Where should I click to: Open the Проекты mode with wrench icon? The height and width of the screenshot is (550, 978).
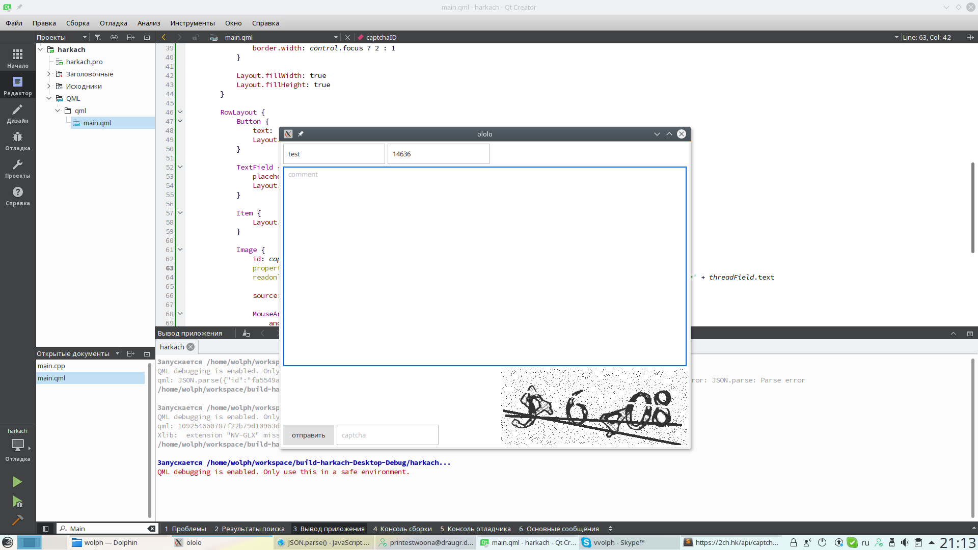tap(18, 168)
